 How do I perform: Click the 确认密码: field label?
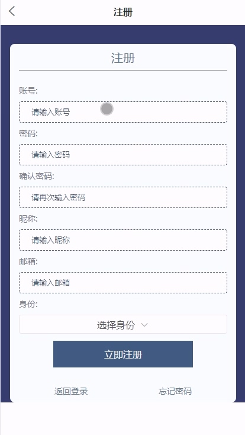click(x=37, y=176)
